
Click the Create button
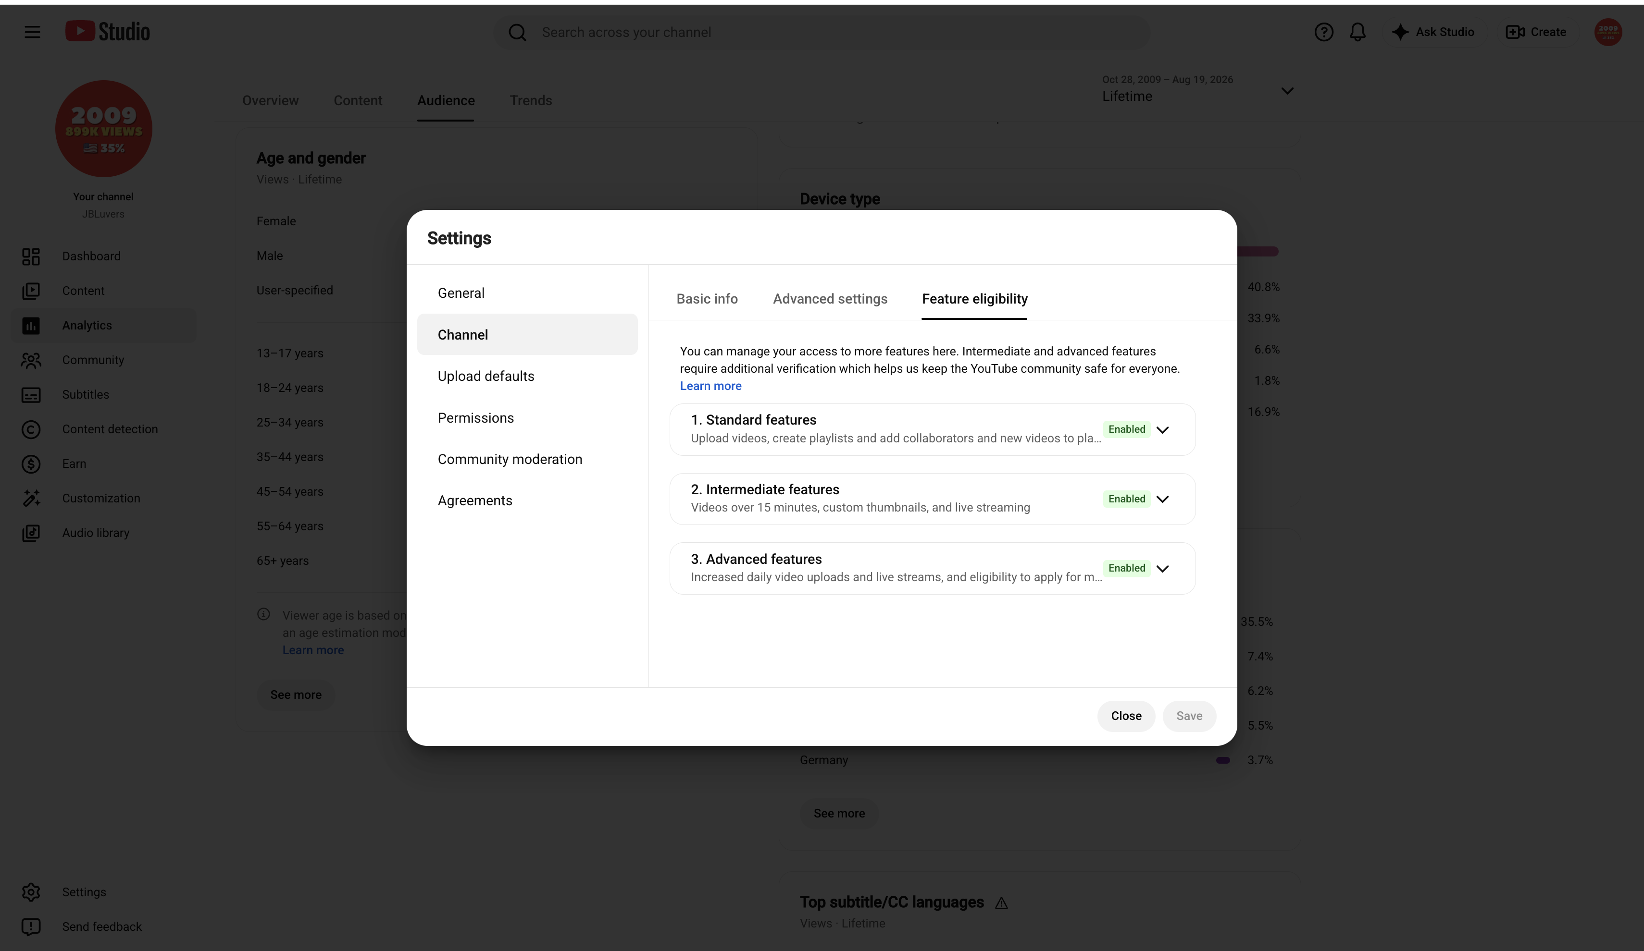(1536, 32)
